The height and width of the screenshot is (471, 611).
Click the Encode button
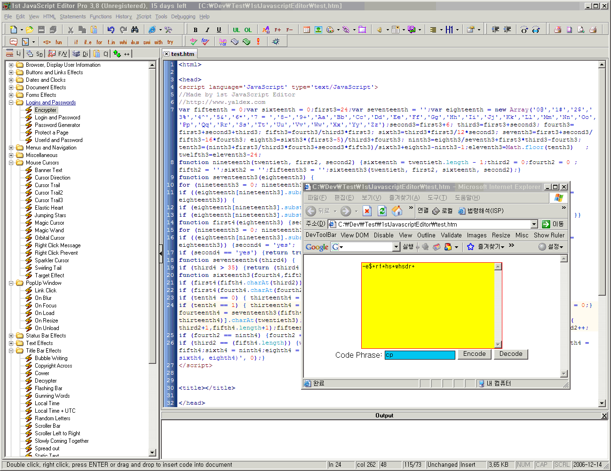[474, 354]
